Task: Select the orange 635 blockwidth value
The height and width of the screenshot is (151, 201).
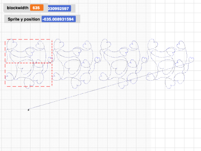Action: [37, 8]
